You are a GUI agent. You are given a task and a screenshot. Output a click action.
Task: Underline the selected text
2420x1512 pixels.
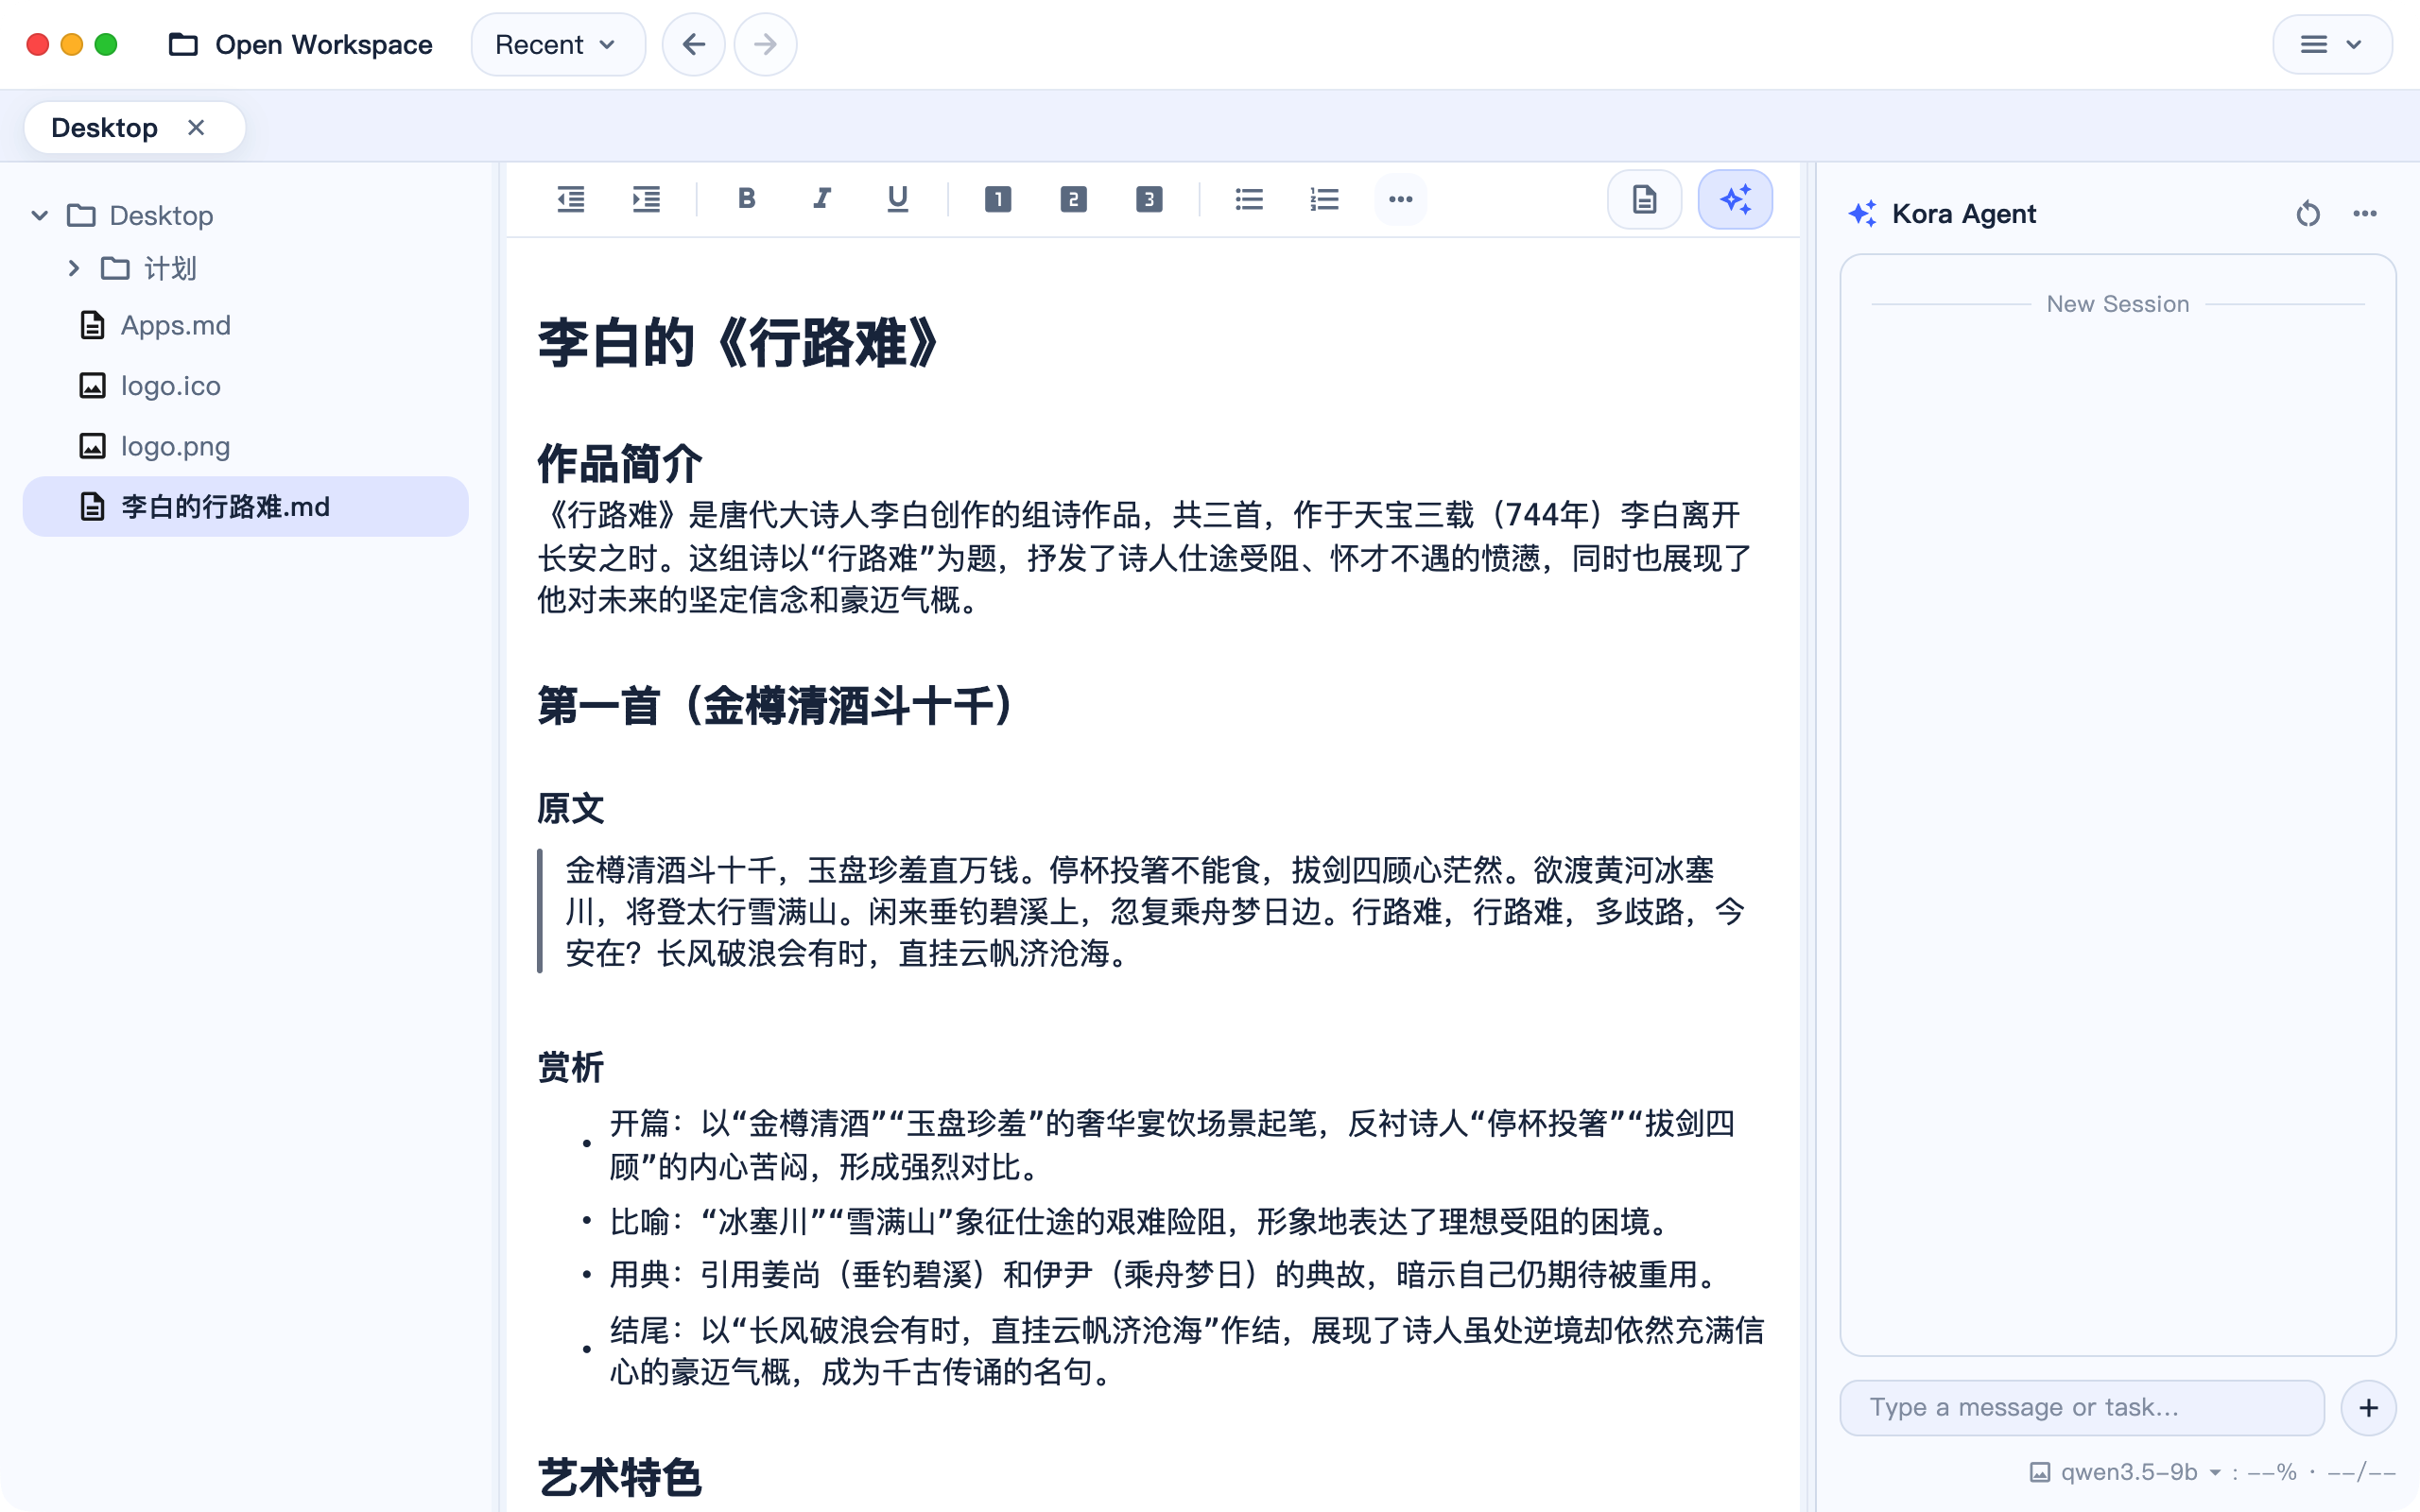[896, 199]
